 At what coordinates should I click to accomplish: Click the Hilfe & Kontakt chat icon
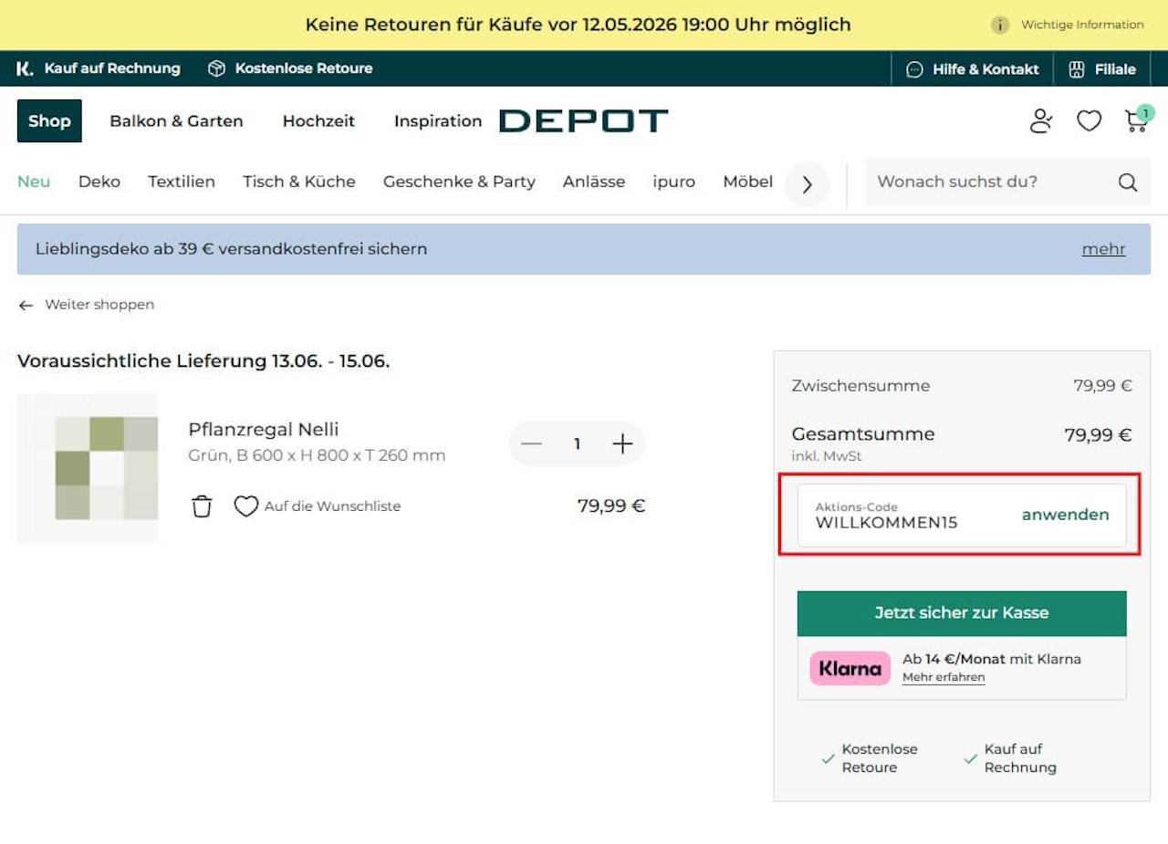[914, 69]
